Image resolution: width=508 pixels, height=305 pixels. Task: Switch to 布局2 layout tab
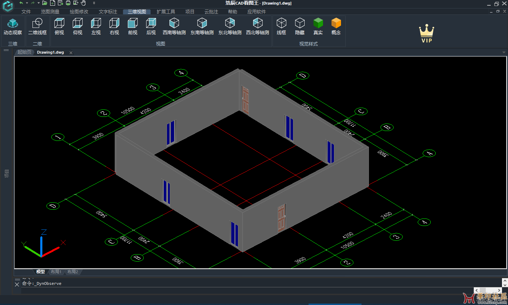coord(73,272)
